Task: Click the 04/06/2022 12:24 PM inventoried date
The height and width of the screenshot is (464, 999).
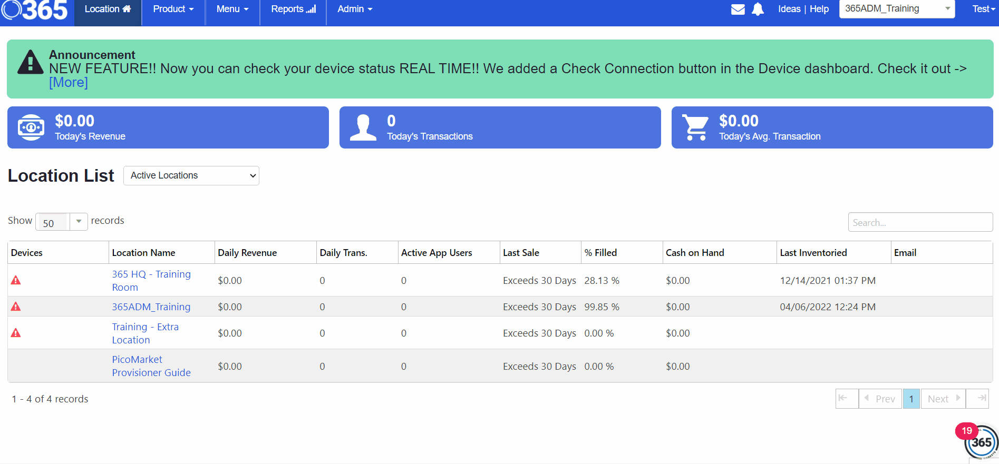Action: coord(828,307)
